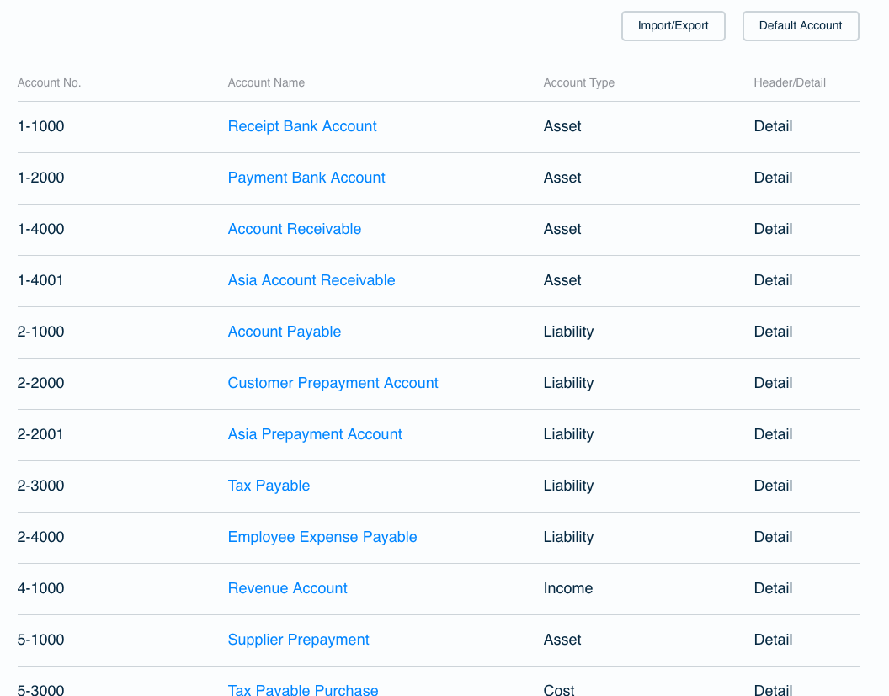Click Asset type in Payment Bank Account row
This screenshot has width=889, height=696.
point(562,178)
